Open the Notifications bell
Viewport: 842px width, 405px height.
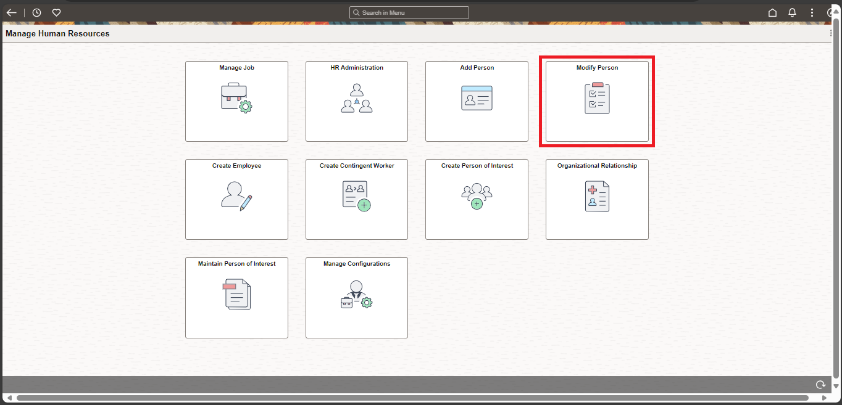coord(792,12)
